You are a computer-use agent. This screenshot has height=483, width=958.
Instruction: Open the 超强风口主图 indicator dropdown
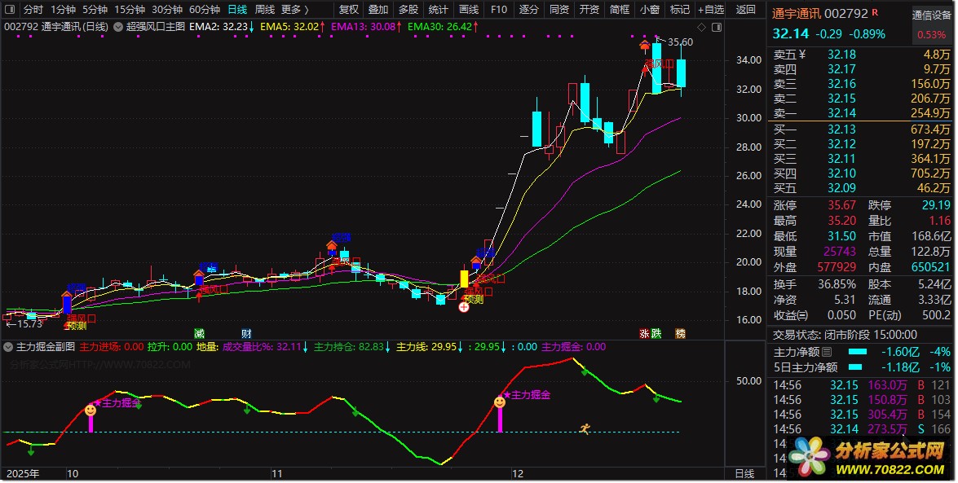point(117,26)
